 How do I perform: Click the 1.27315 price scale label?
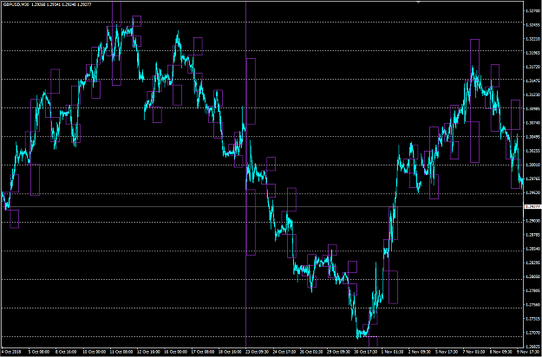tap(532, 319)
